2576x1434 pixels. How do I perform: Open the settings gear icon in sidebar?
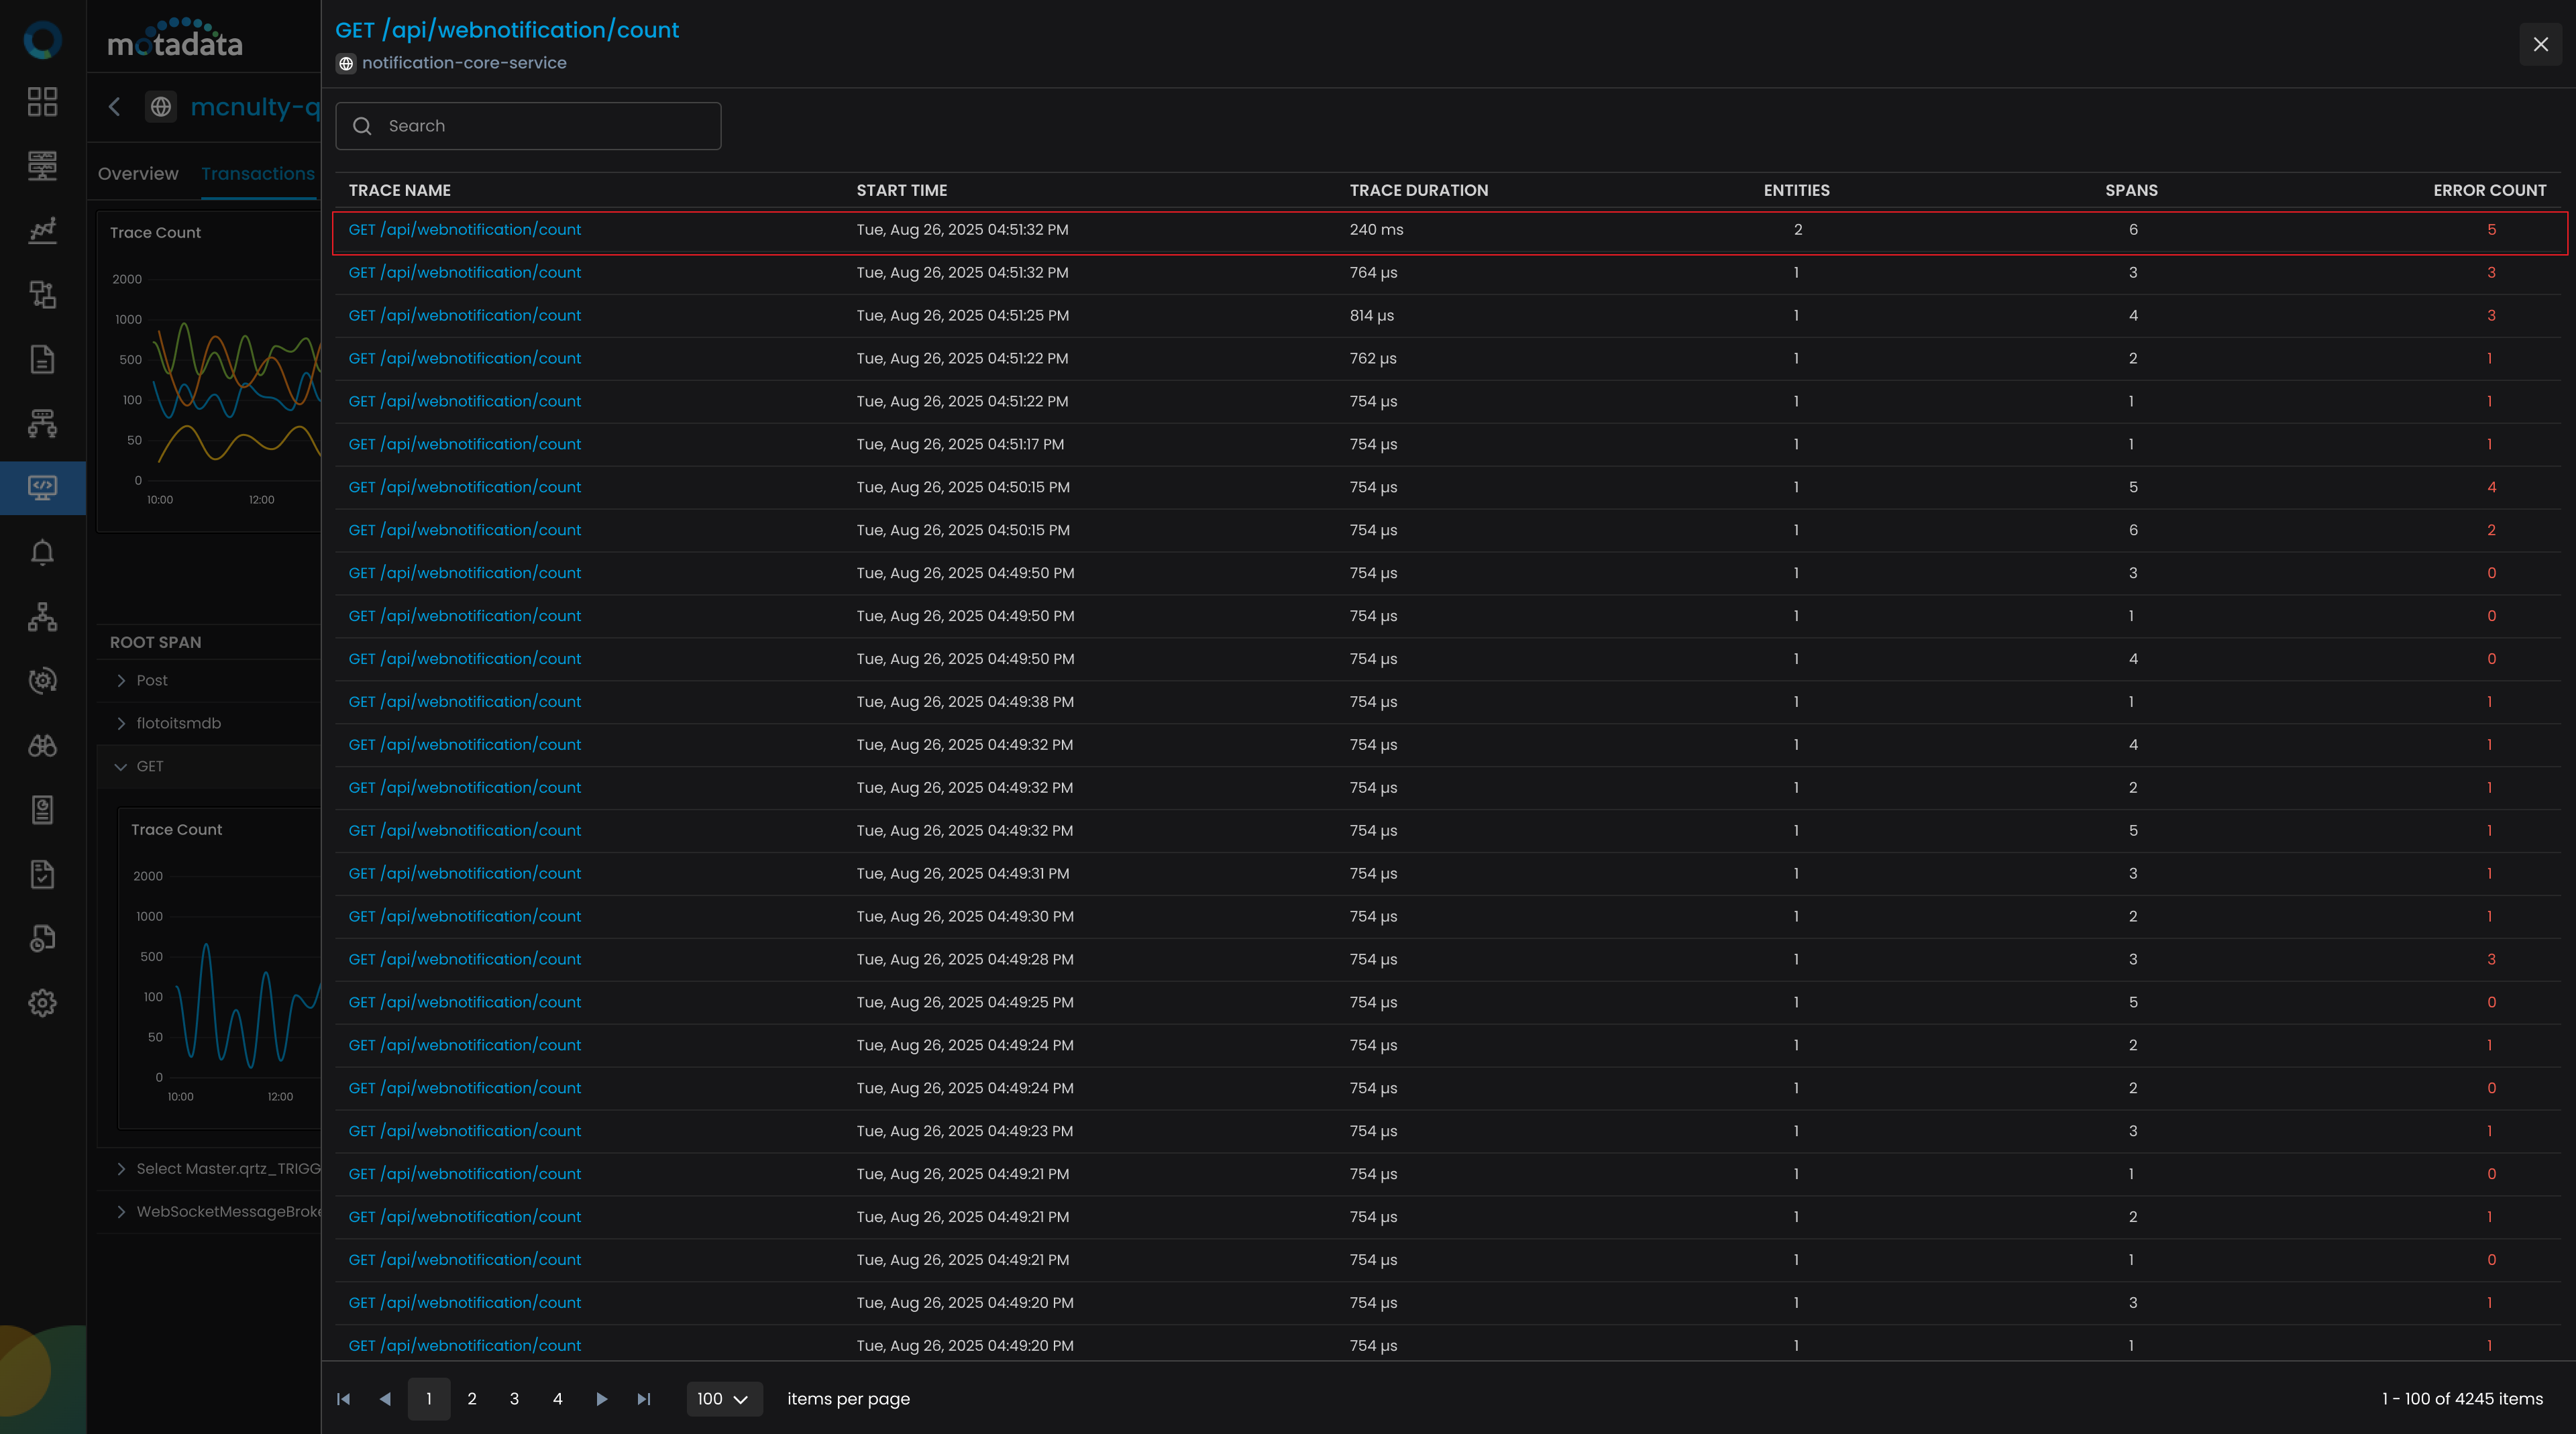pos(42,1003)
